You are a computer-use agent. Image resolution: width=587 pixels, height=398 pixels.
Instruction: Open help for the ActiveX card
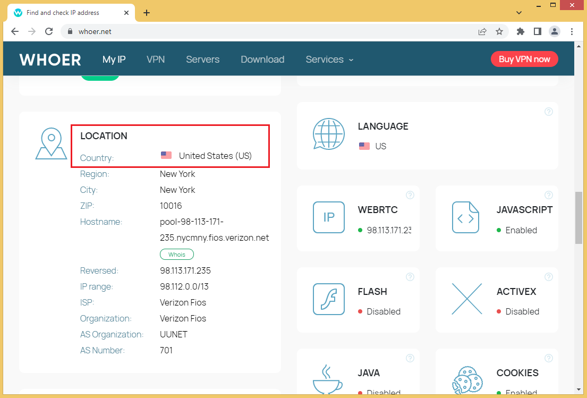tap(548, 277)
